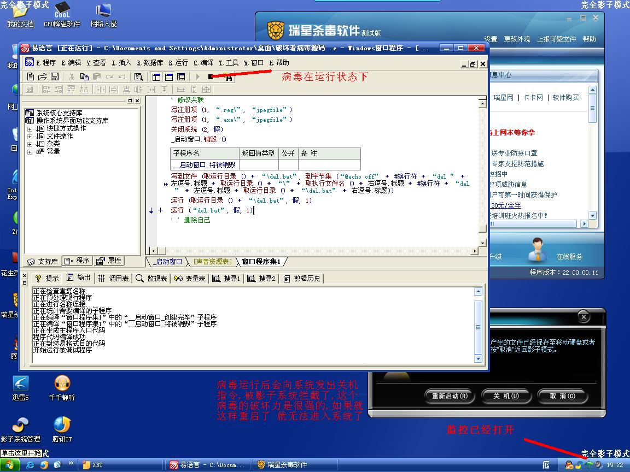Image resolution: width=630 pixels, height=472 pixels.
Task: Switch to the 输出 tab
Action: coord(79,278)
